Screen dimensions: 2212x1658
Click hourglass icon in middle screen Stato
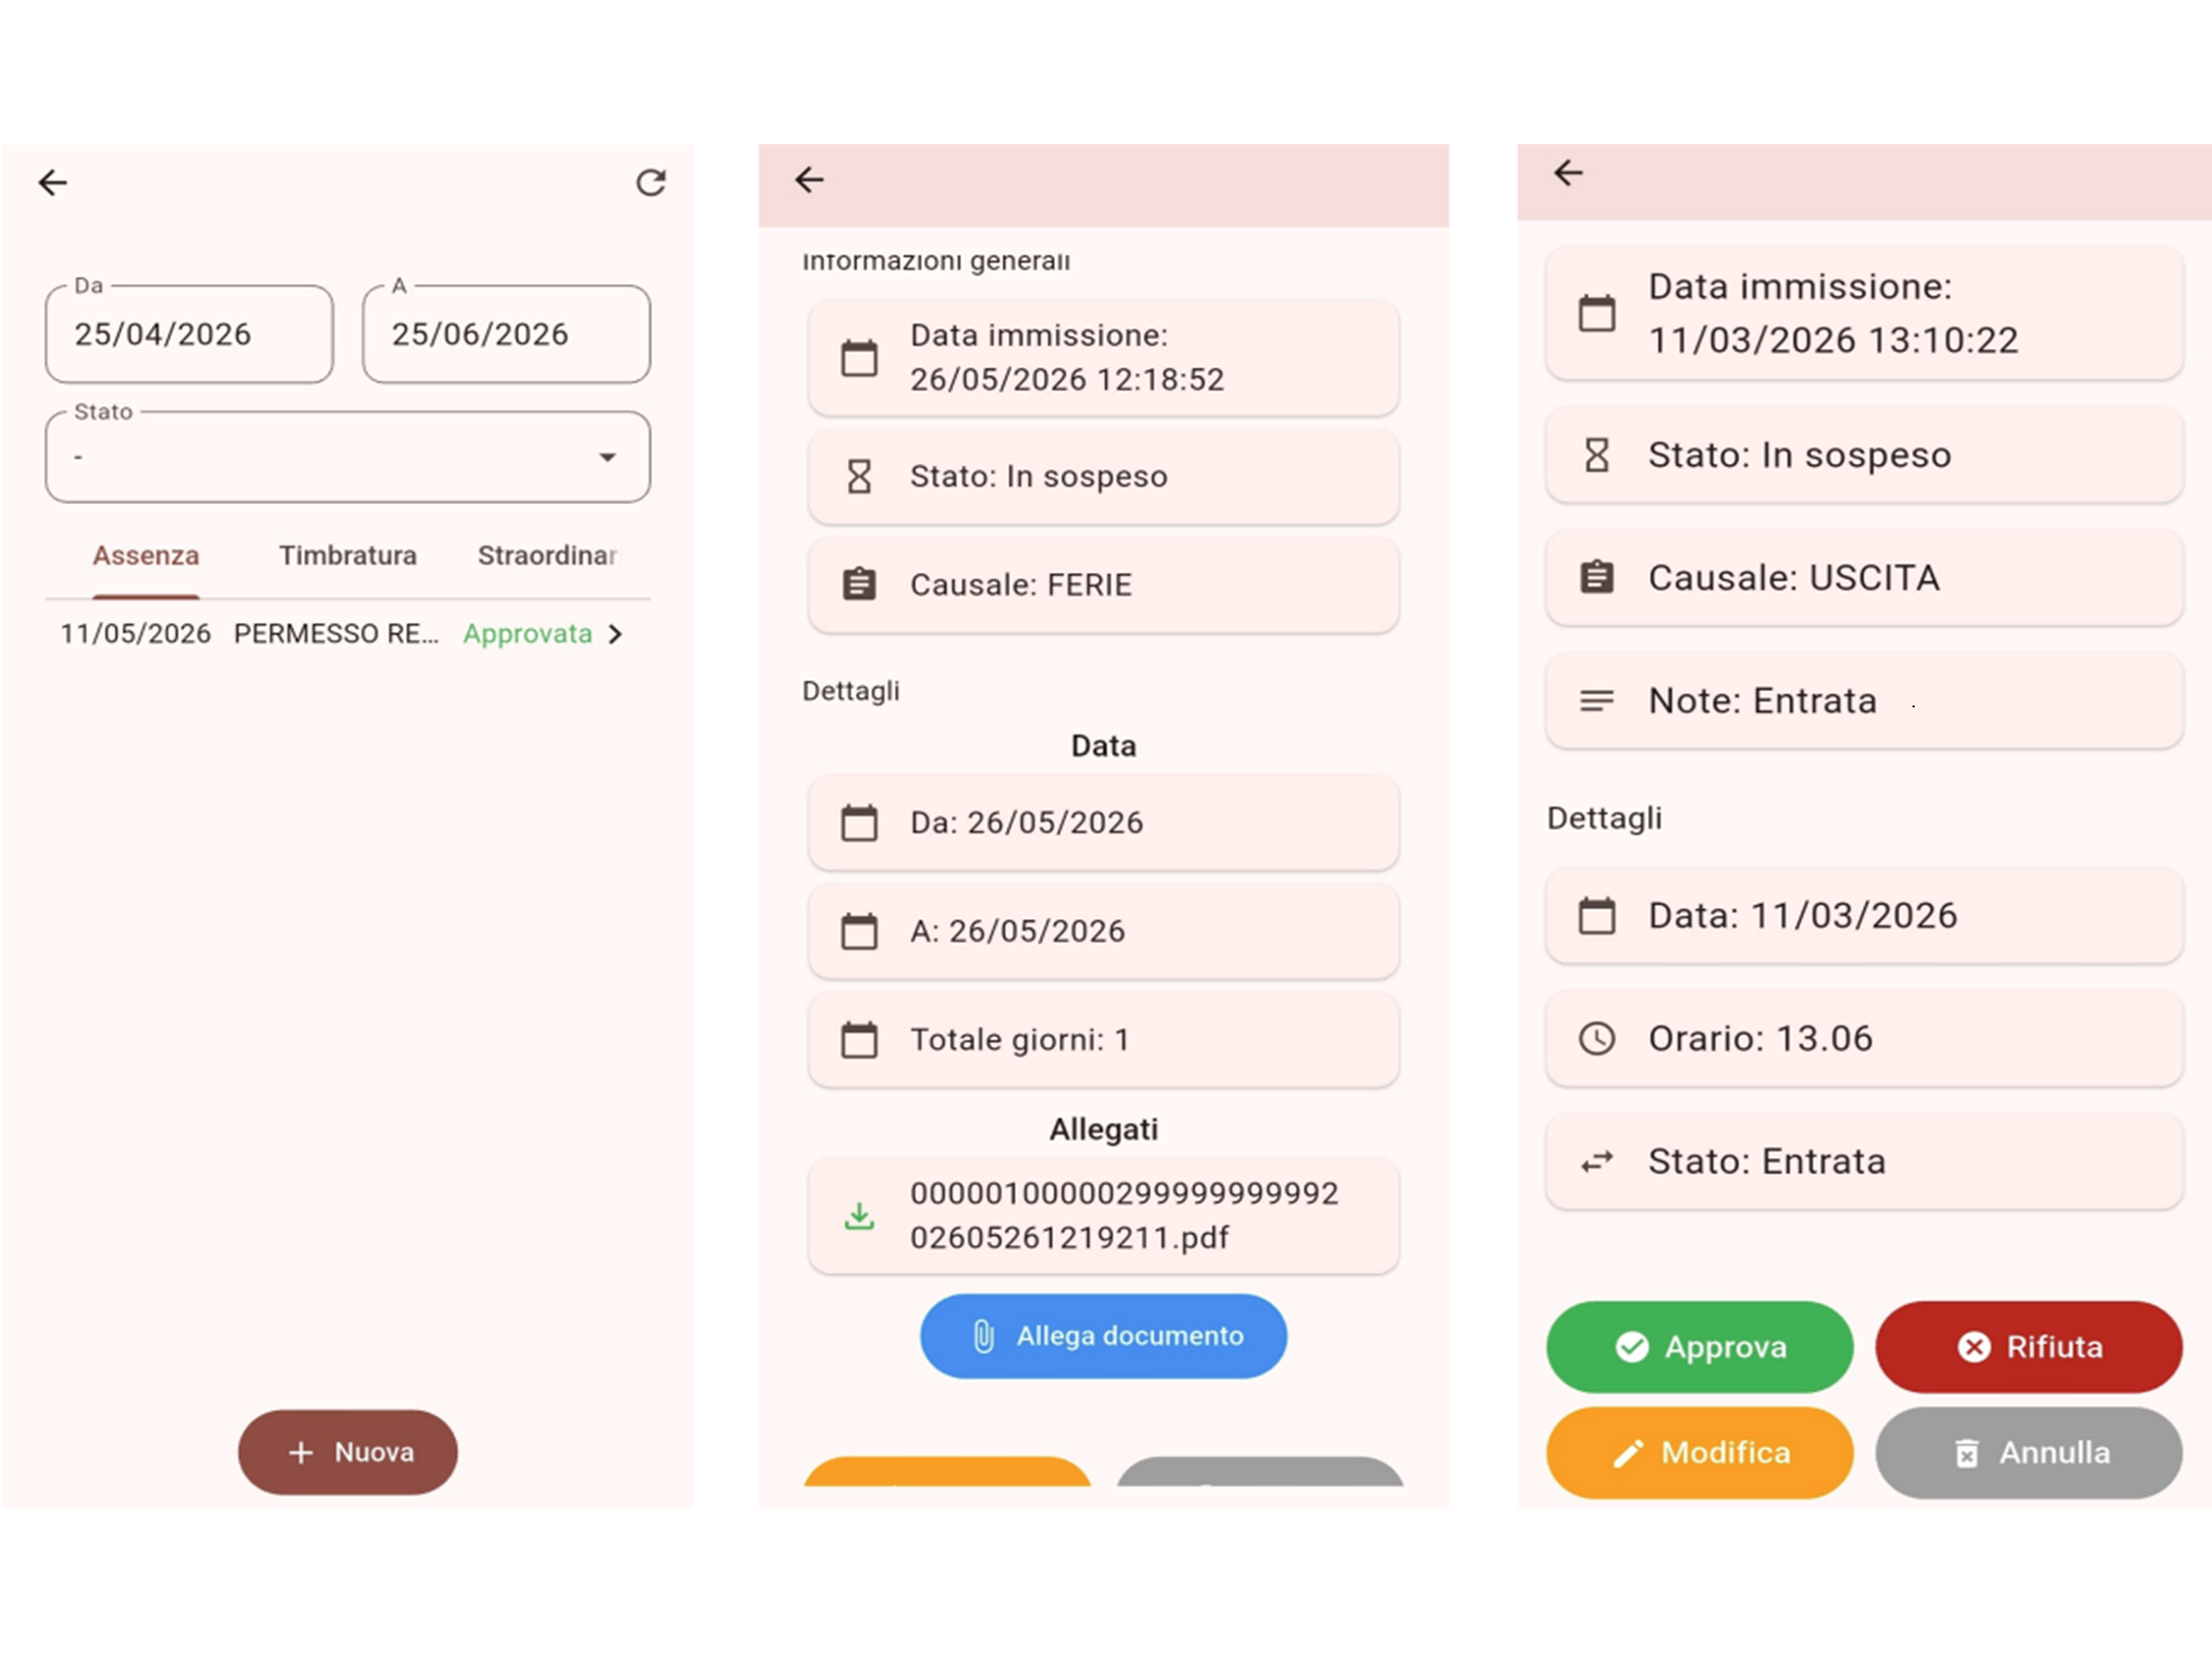(859, 477)
